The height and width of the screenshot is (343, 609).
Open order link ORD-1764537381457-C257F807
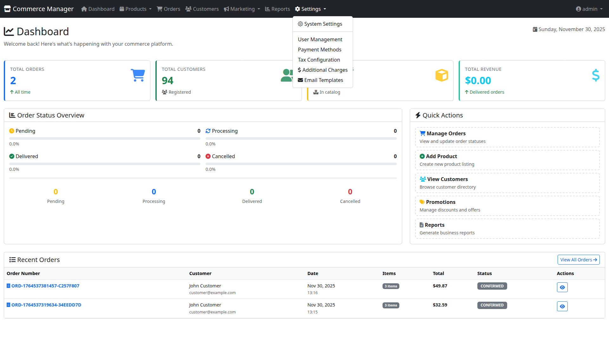pos(45,286)
